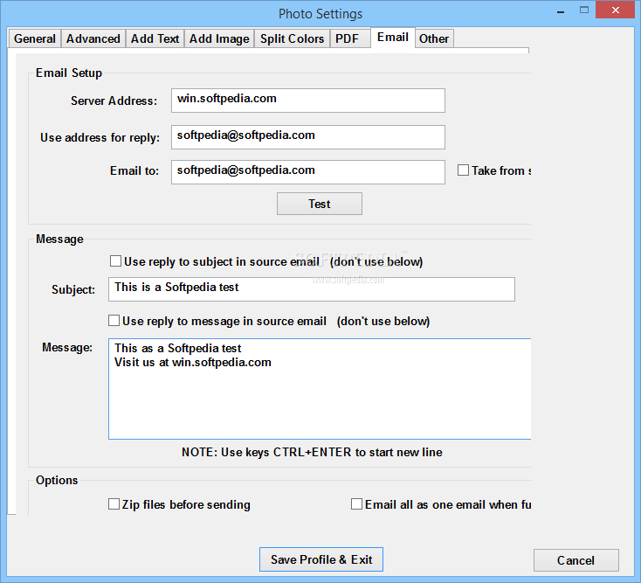Check Email all as one email option
Screen dimensions: 641x583
(x=357, y=504)
